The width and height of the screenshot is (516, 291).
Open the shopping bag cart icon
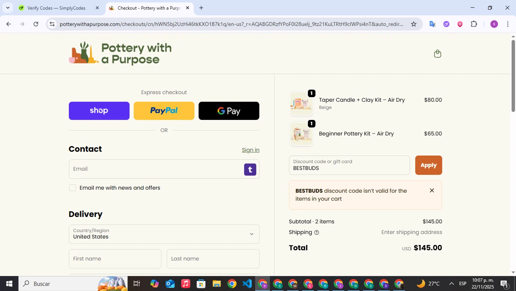pyautogui.click(x=437, y=54)
